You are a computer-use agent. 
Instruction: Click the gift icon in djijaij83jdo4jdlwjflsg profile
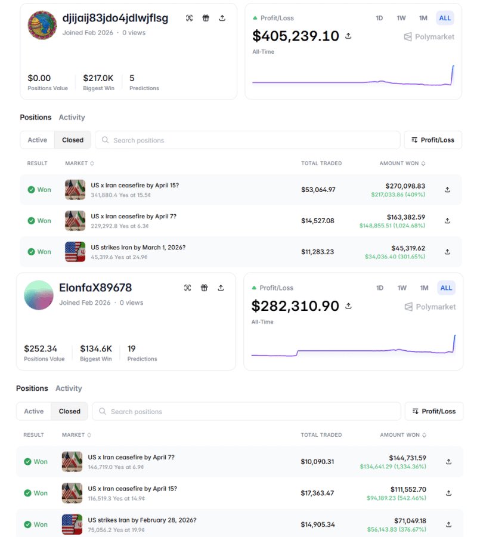(206, 18)
